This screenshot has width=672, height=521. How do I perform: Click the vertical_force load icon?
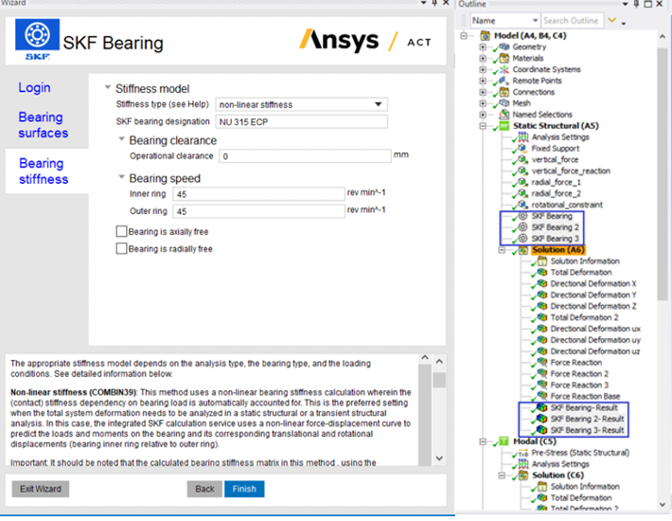click(522, 159)
